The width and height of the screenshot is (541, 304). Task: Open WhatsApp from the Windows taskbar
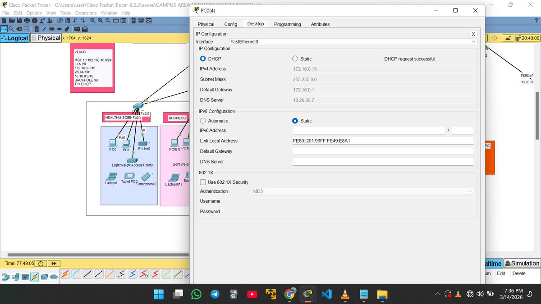tap(196, 294)
